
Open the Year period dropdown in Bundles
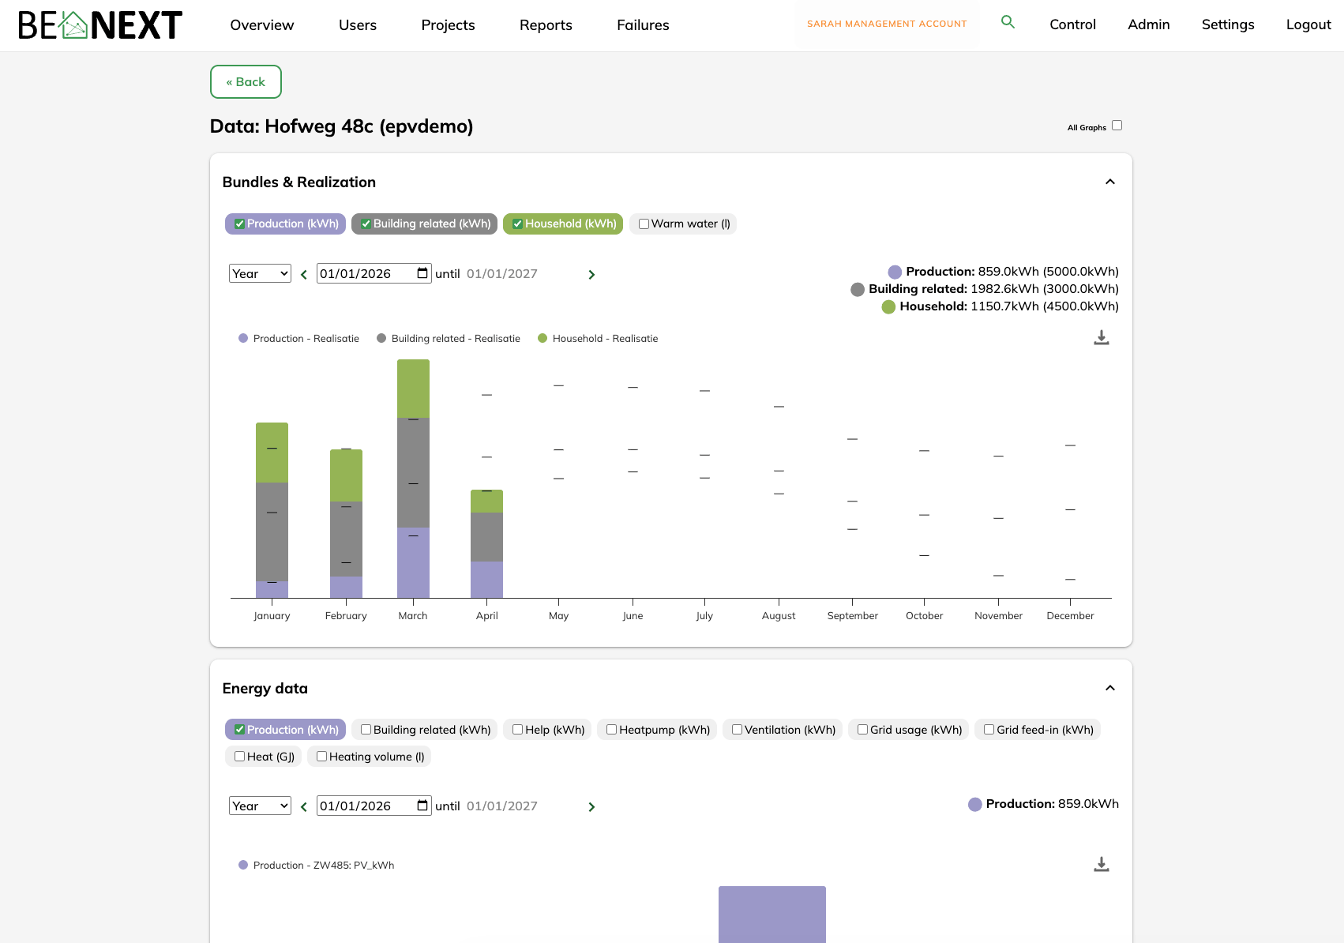[260, 274]
